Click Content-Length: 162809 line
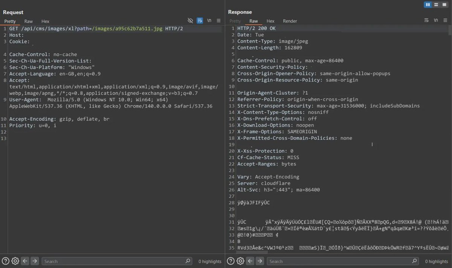This screenshot has height=268, width=452. click(270, 48)
